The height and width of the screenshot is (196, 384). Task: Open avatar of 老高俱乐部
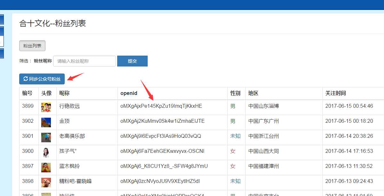point(46,137)
